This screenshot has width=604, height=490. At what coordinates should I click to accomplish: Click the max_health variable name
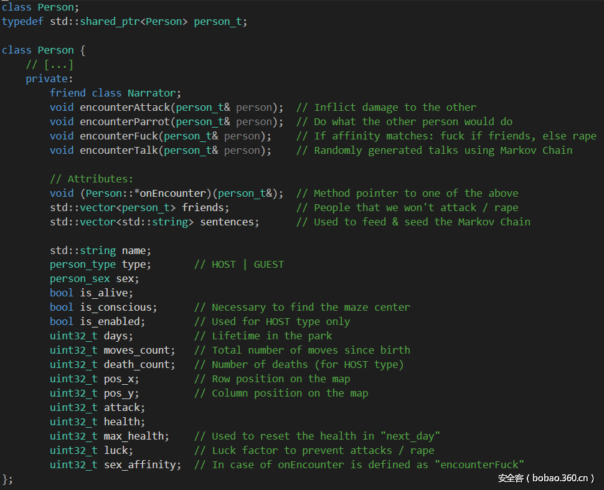(136, 436)
